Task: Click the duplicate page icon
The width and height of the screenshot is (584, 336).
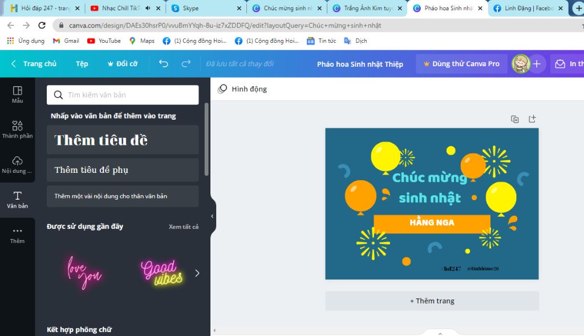Action: pos(515,119)
